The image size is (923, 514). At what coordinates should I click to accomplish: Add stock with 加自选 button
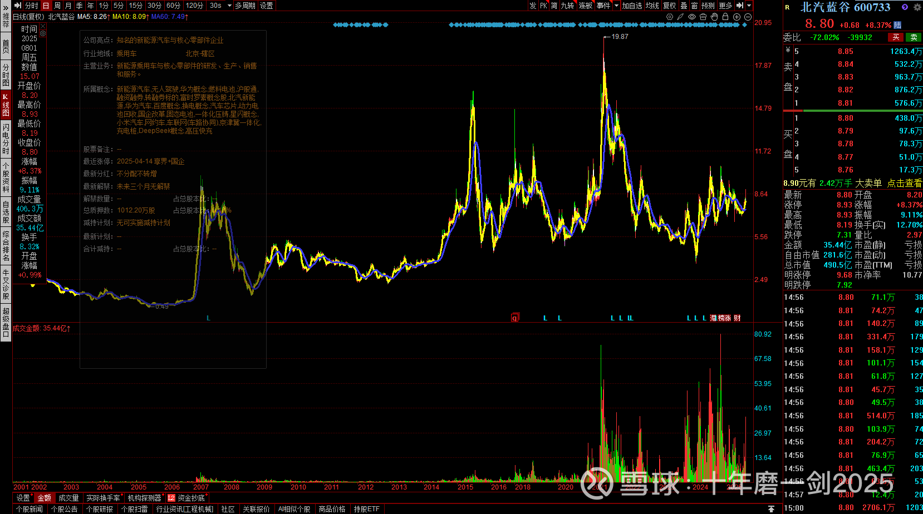pyautogui.click(x=632, y=6)
